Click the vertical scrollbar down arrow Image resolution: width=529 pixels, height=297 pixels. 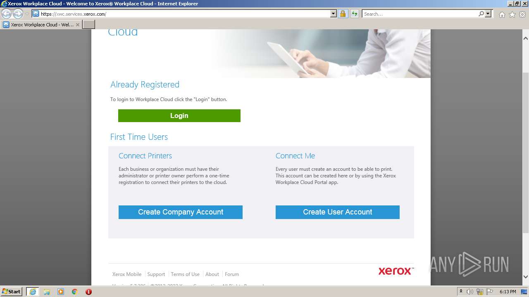pyautogui.click(x=526, y=277)
